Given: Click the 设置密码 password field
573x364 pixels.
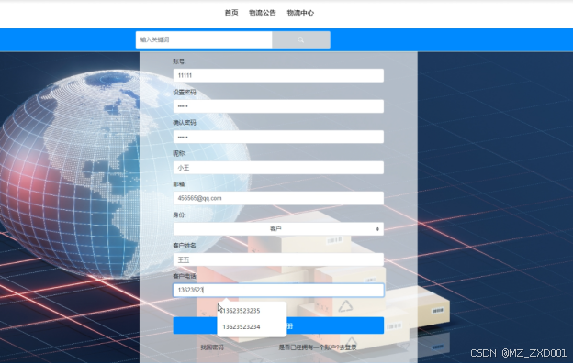Looking at the screenshot, I should (278, 106).
